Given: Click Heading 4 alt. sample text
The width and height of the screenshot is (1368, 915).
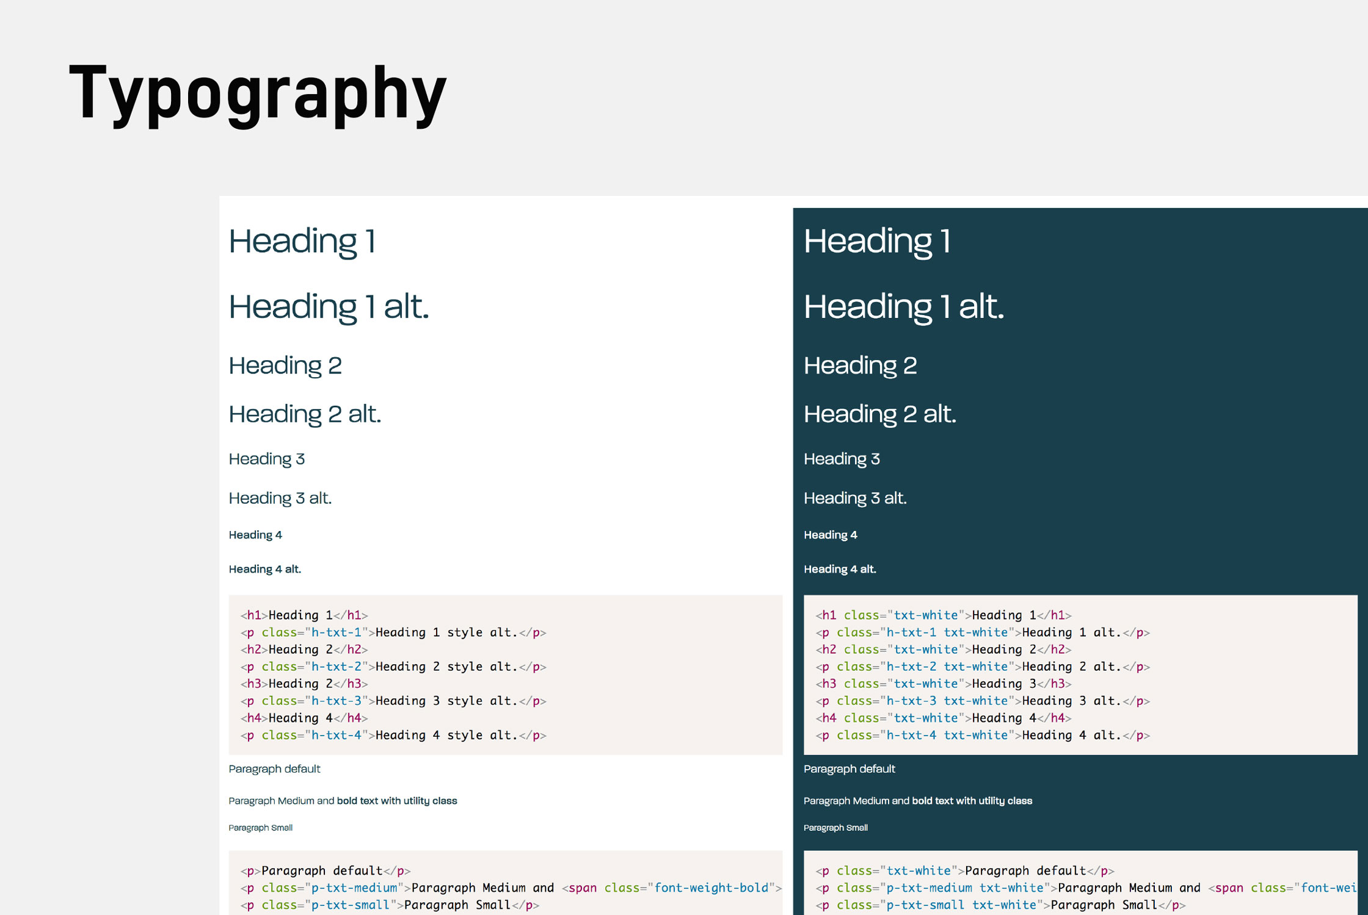Looking at the screenshot, I should [264, 569].
